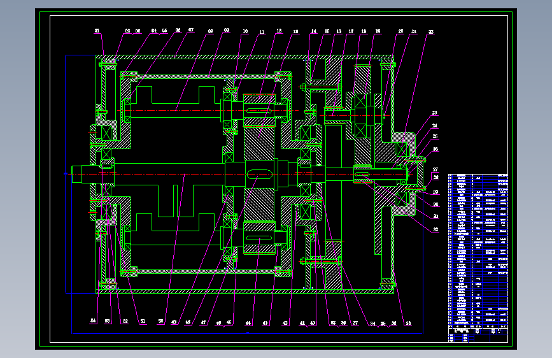Select part callout number 06
The width and height of the screenshot is (552, 358).
click(178, 31)
